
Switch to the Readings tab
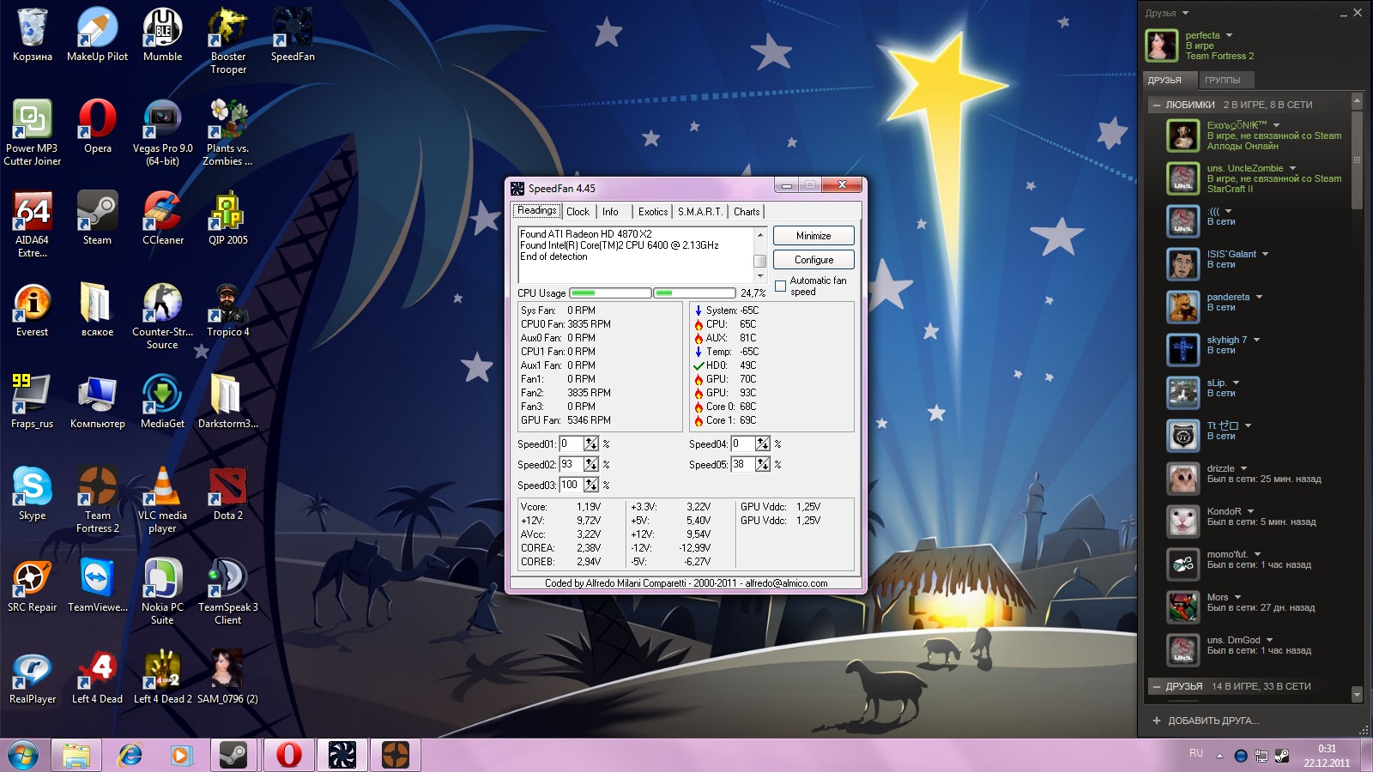pyautogui.click(x=537, y=211)
